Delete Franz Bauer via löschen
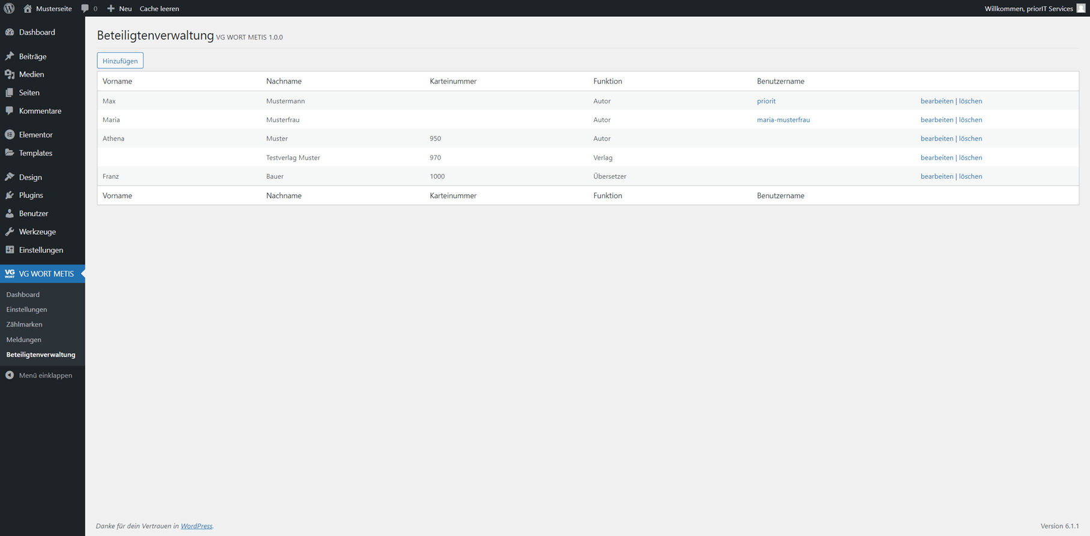1090x536 pixels. 970,176
